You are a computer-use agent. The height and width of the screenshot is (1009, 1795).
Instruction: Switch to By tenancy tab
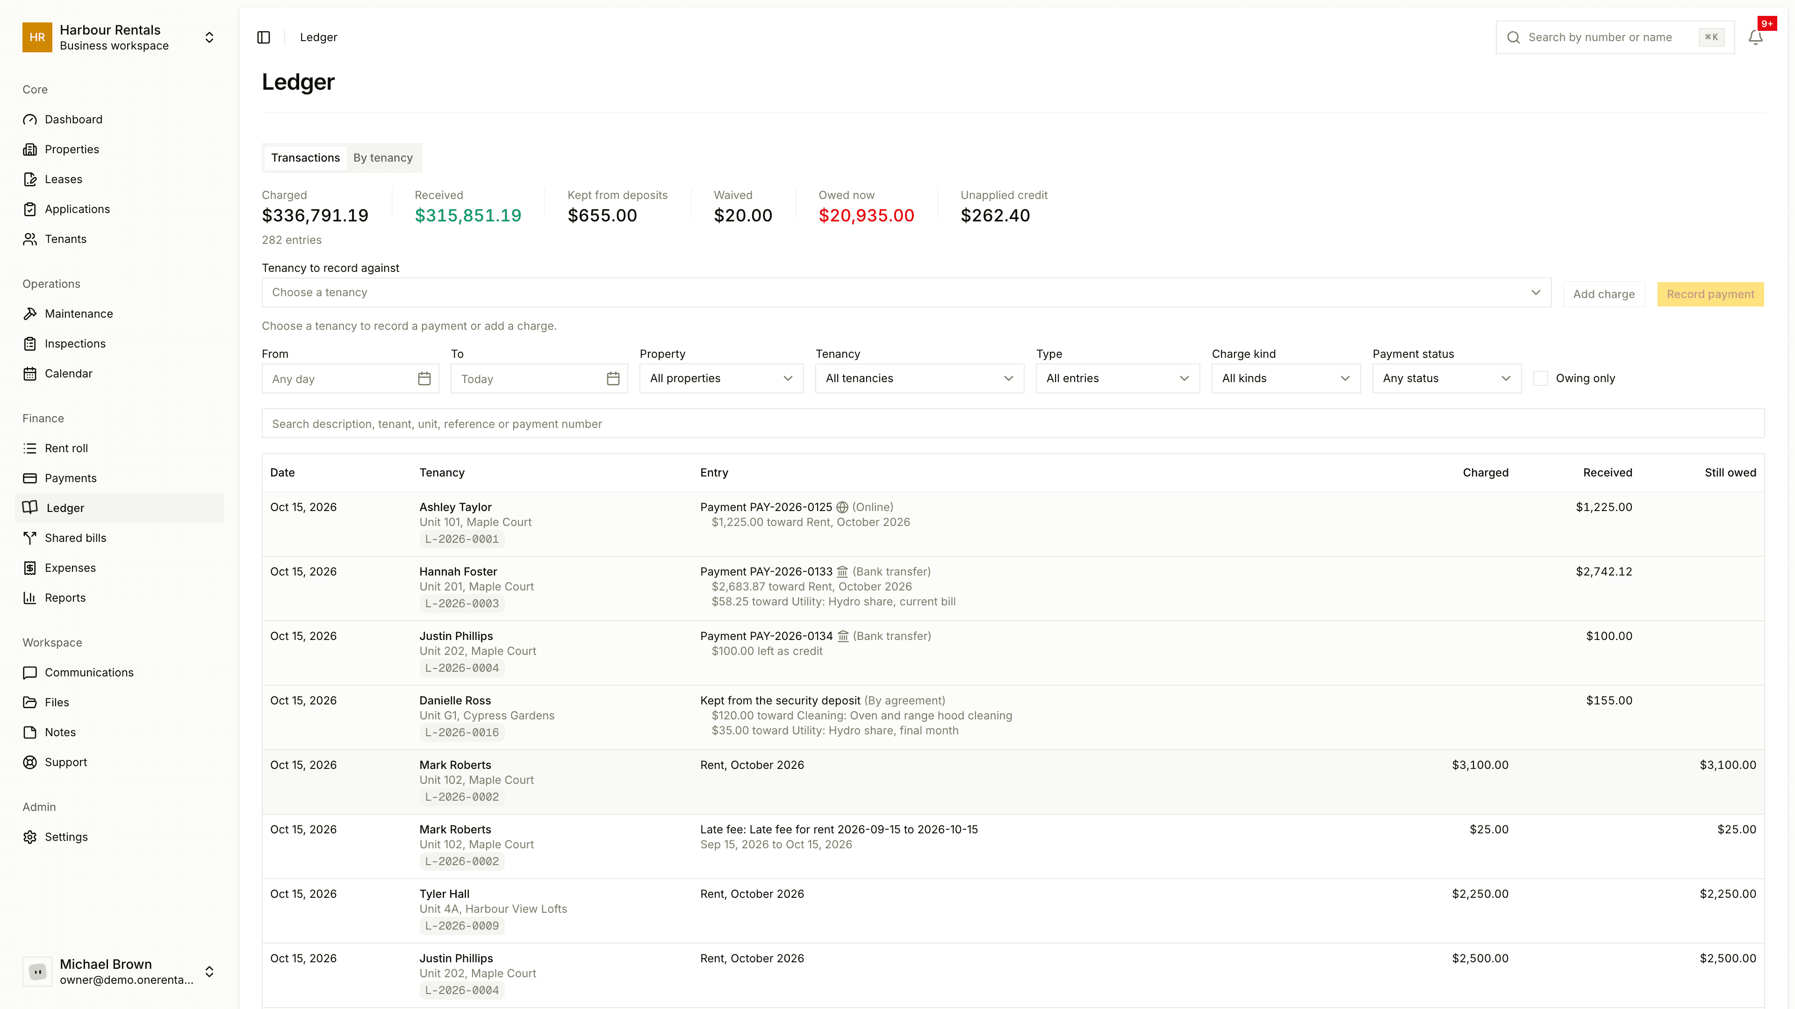click(x=382, y=157)
